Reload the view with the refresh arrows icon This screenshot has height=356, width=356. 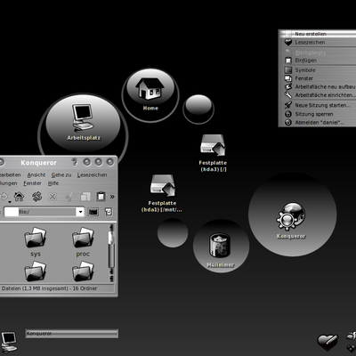click(36, 197)
